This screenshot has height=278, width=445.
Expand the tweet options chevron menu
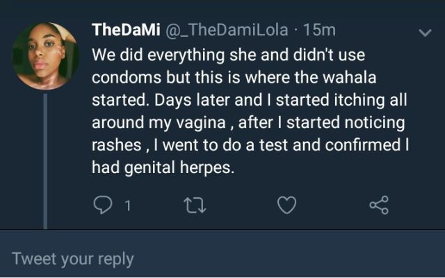[423, 33]
